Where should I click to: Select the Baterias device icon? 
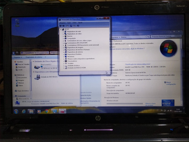click(65, 36)
